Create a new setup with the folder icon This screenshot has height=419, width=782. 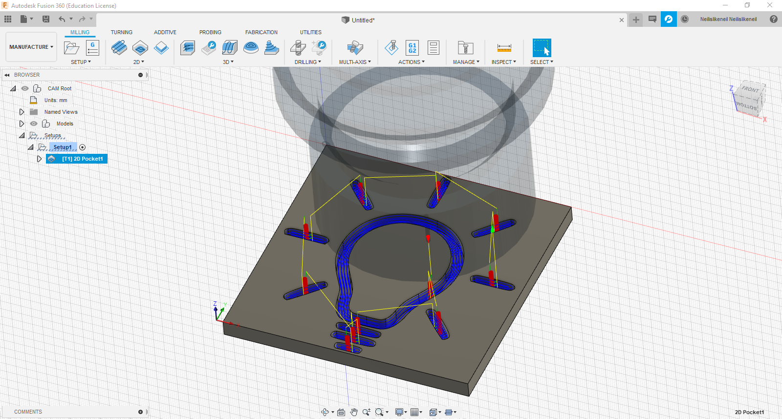71,48
